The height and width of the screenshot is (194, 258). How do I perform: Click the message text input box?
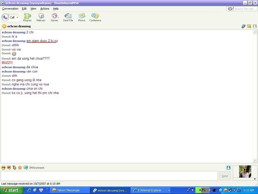[x=109, y=176]
